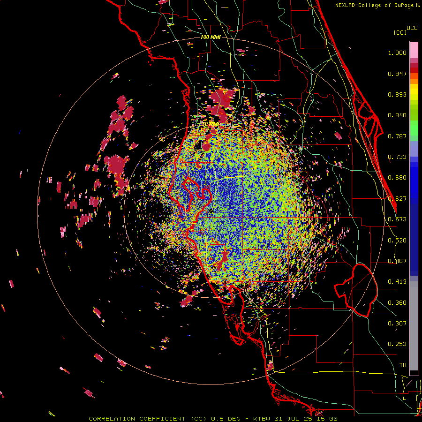Viewport: 422px width, 422px height.
Task: Pick the lavender color bar segment
Action: point(414,149)
